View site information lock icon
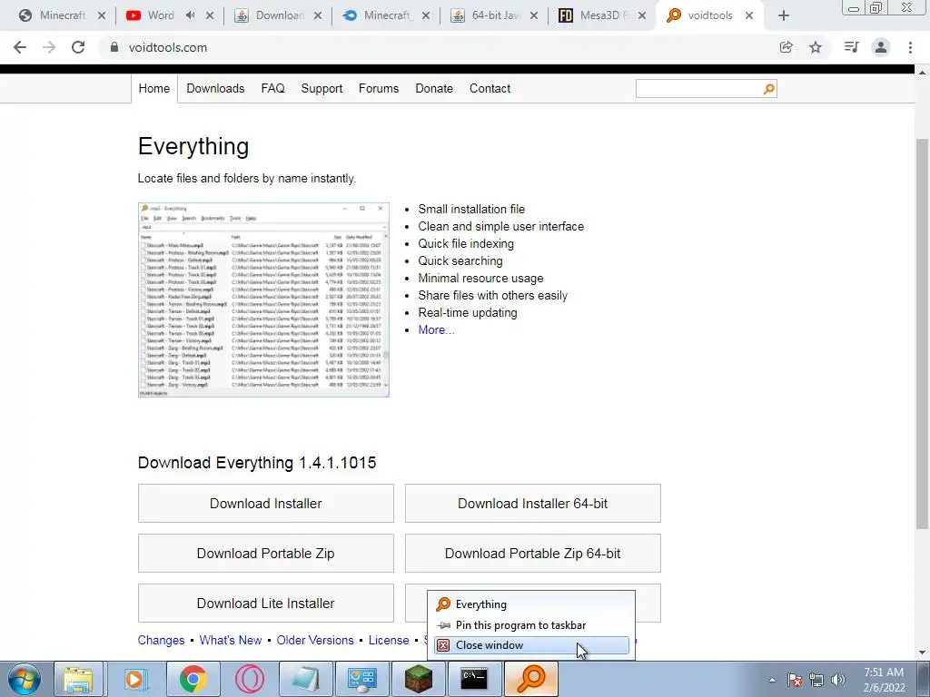 114,47
